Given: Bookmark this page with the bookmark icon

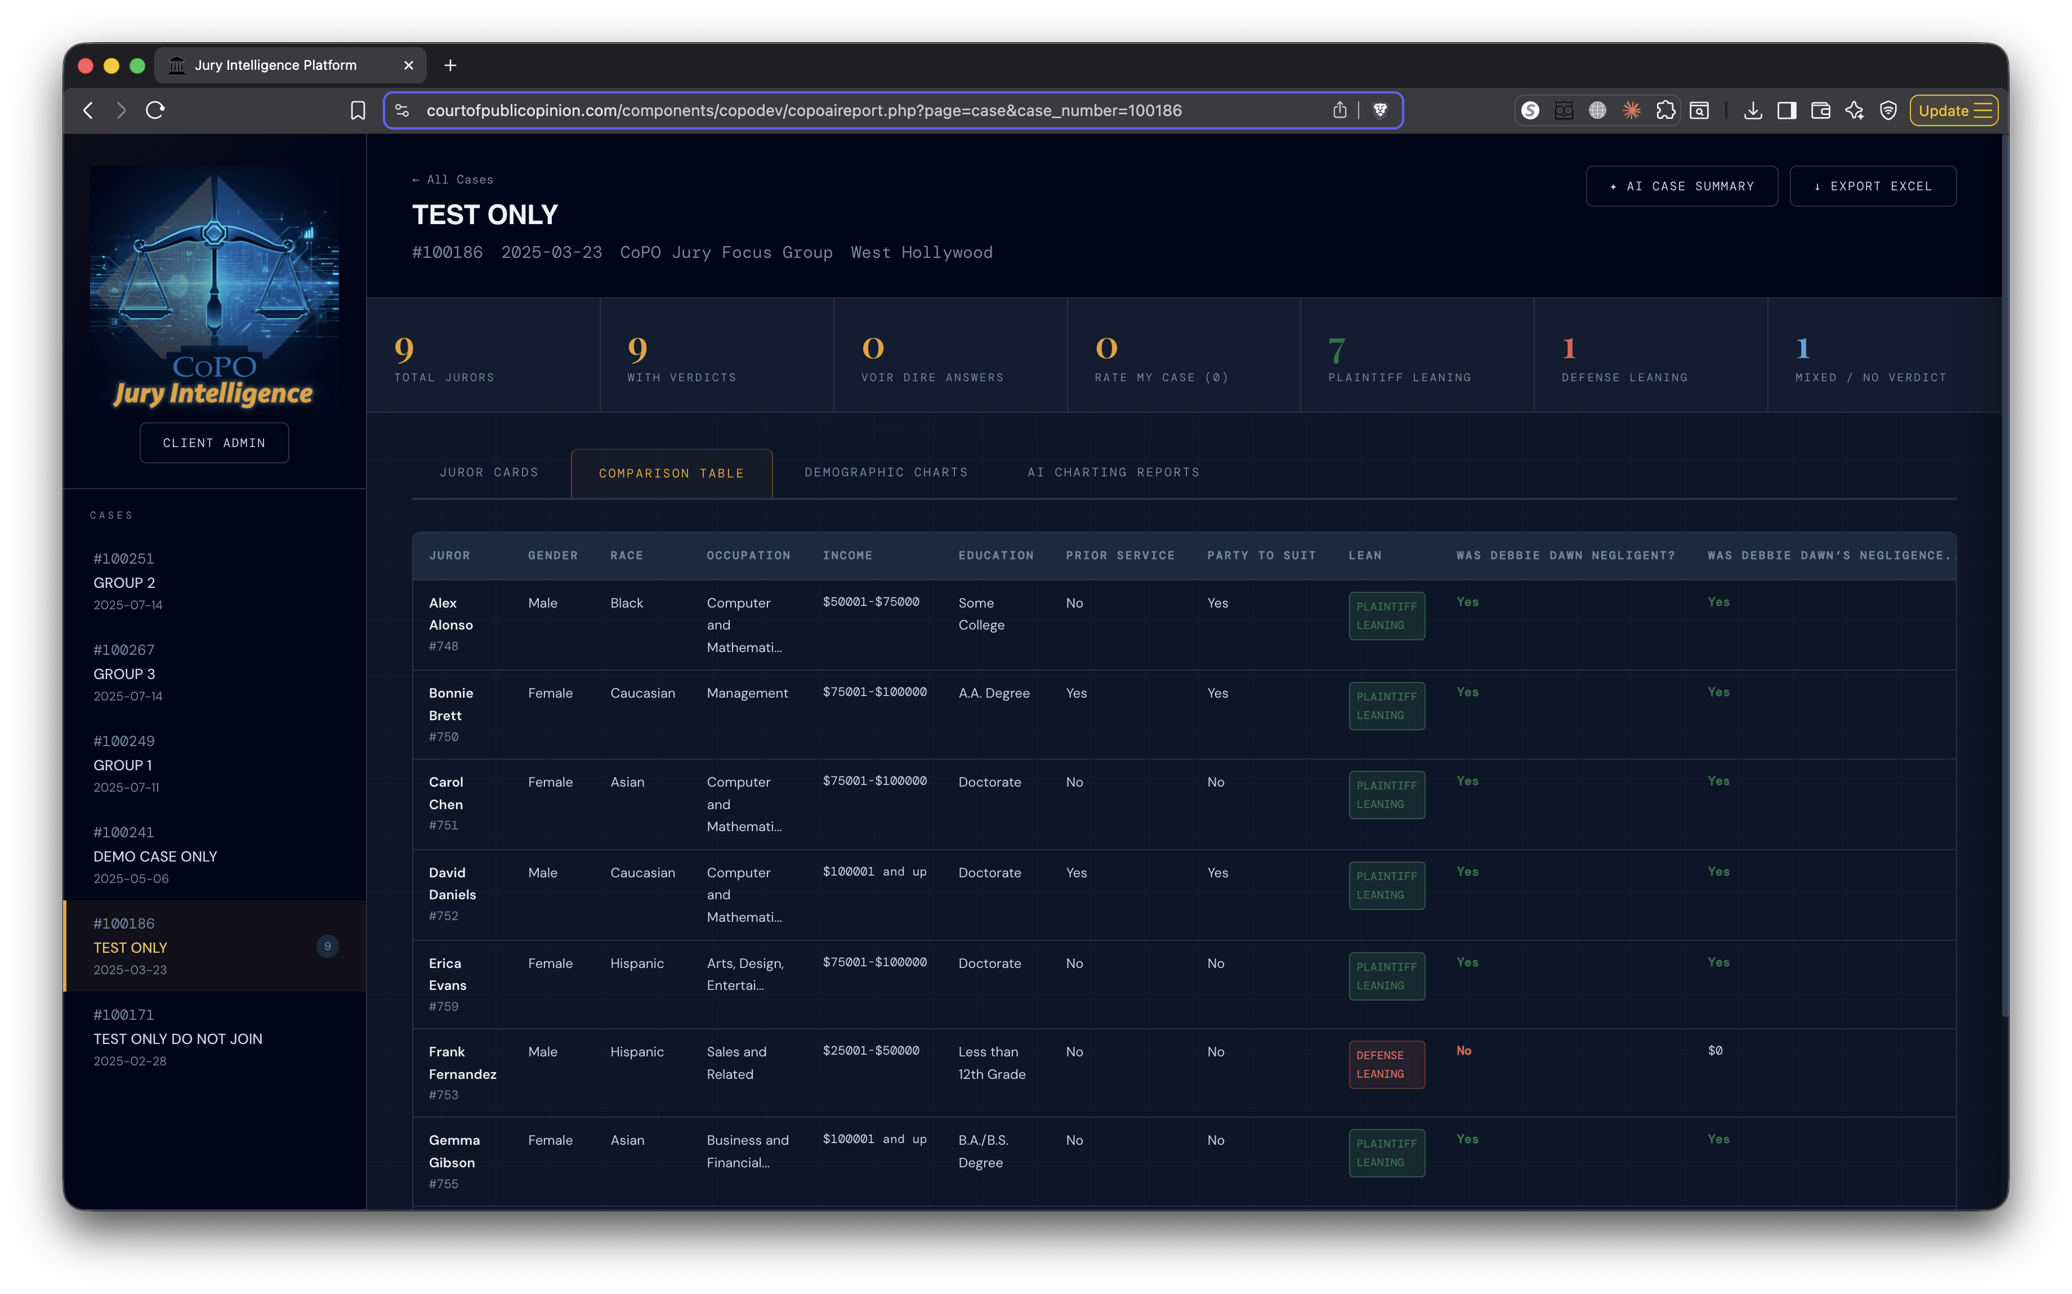Looking at the screenshot, I should 358,110.
